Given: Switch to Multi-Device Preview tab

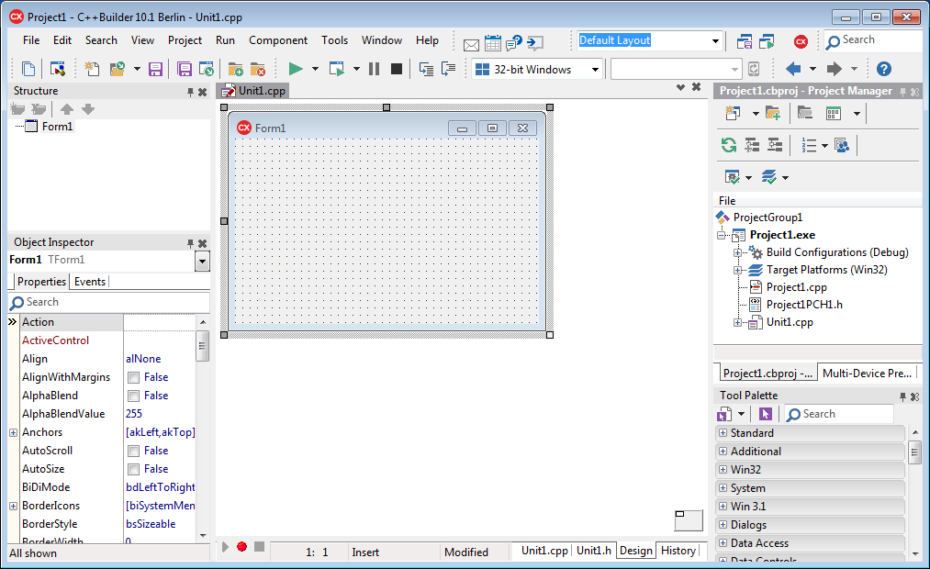Looking at the screenshot, I should (x=867, y=374).
